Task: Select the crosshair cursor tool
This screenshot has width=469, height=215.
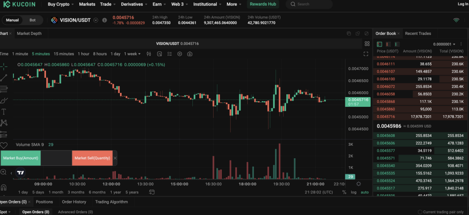Action: 4,66
